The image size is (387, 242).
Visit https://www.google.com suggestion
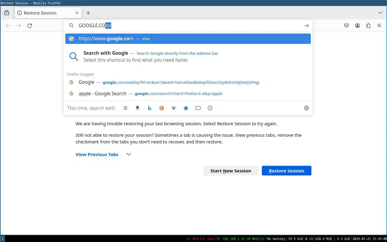(x=188, y=39)
